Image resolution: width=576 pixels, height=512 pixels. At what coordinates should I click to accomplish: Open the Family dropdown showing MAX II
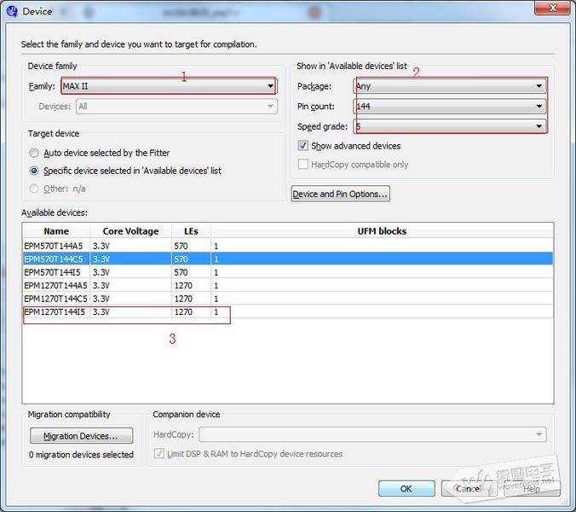pos(169,86)
